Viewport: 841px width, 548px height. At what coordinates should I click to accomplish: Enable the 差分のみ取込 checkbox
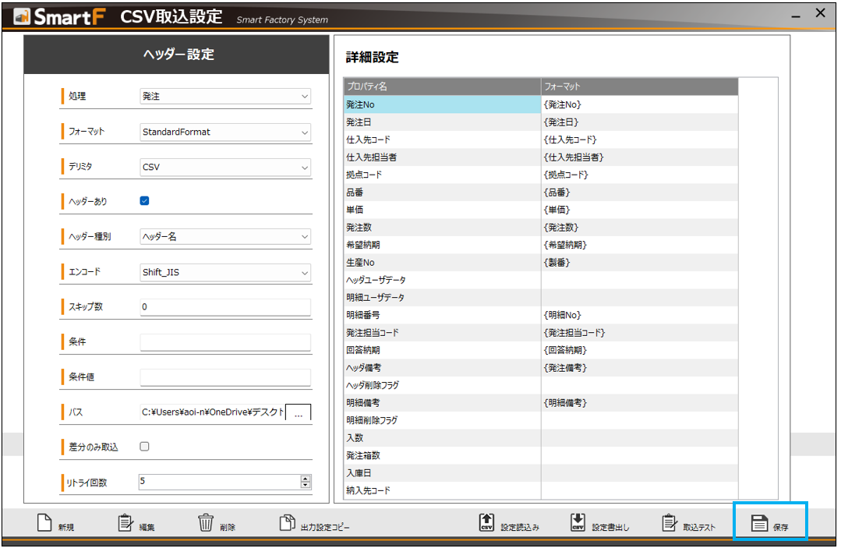click(x=144, y=447)
